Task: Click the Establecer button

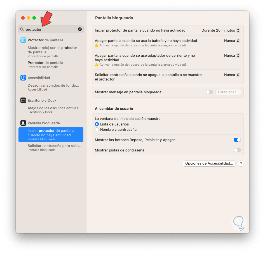Action: click(x=228, y=92)
